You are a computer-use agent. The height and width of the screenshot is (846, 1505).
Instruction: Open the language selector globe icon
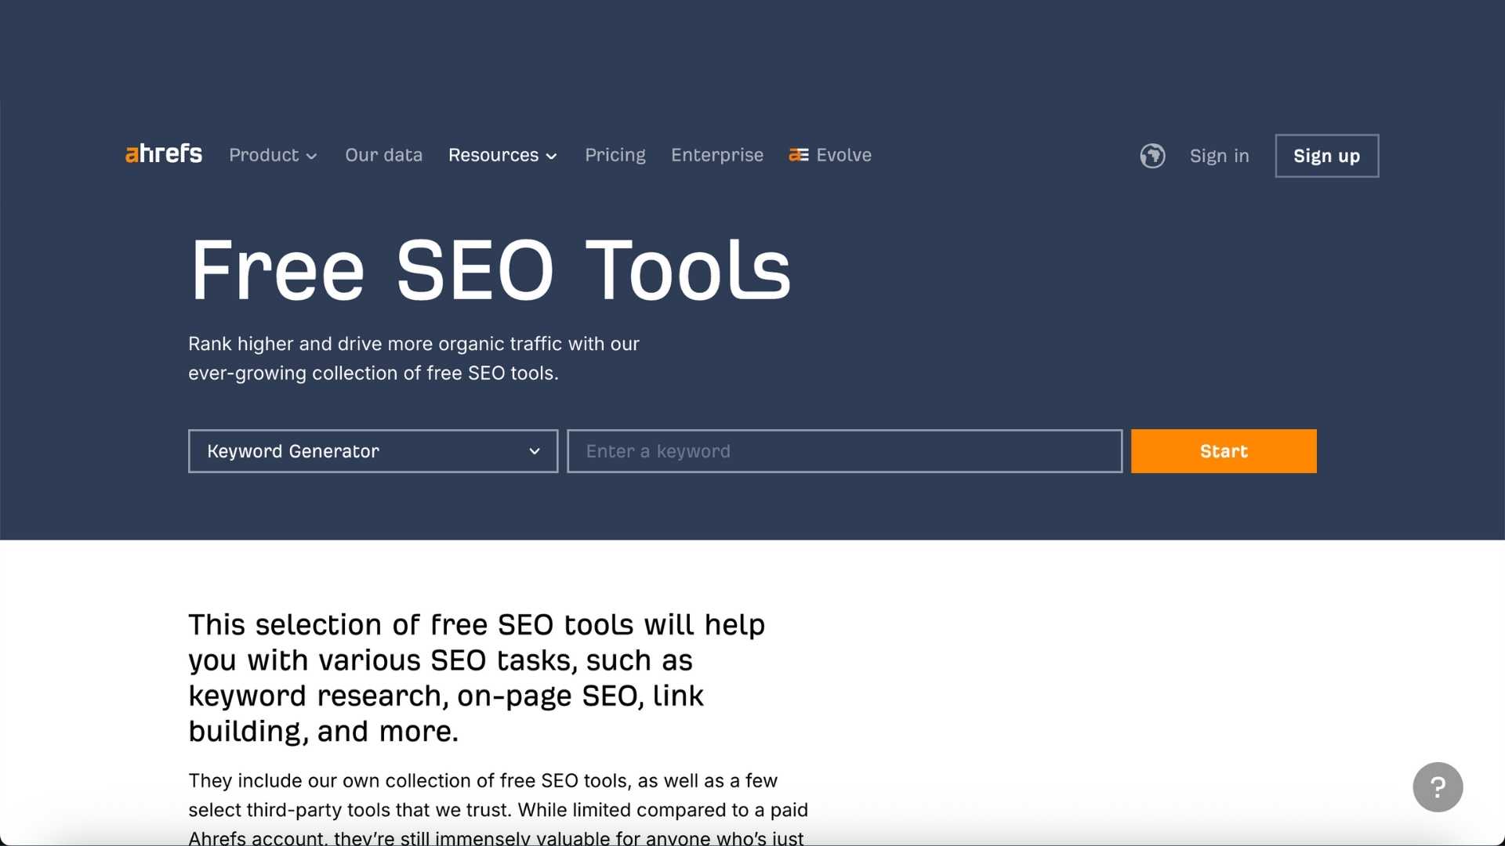point(1152,155)
